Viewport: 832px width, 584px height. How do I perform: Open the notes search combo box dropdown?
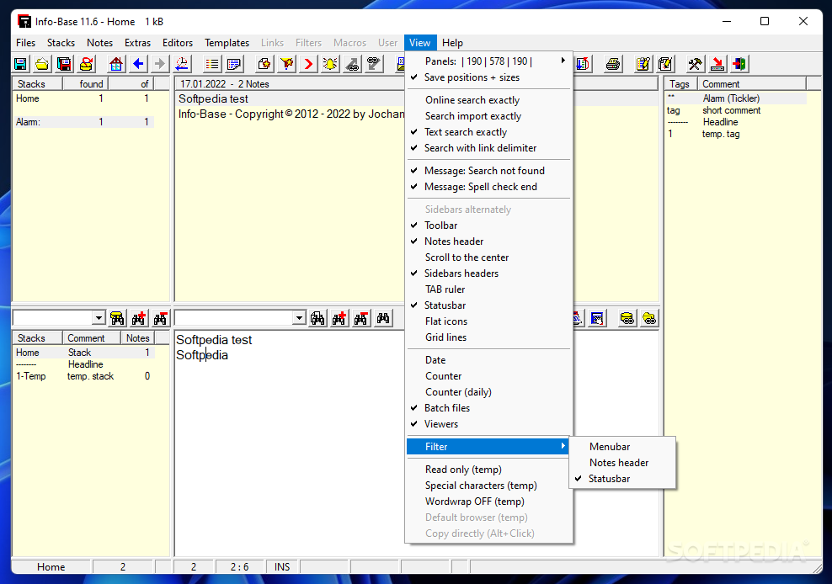pyautogui.click(x=299, y=318)
